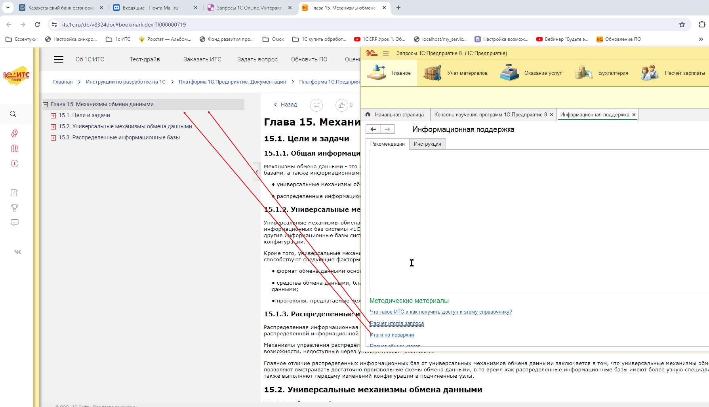Viewport: 709px width, 407px height.
Task: Open the browser extensions icon
Action: click(702, 25)
